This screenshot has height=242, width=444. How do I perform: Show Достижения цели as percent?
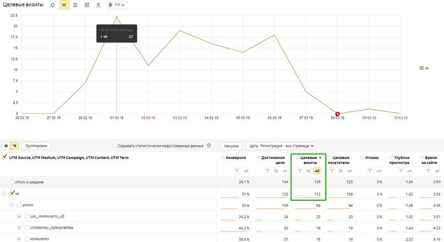click(x=276, y=170)
